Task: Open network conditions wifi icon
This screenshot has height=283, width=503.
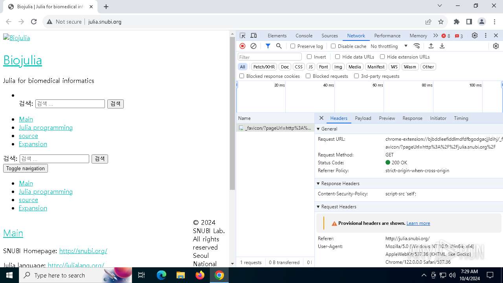Action: pyautogui.click(x=417, y=46)
